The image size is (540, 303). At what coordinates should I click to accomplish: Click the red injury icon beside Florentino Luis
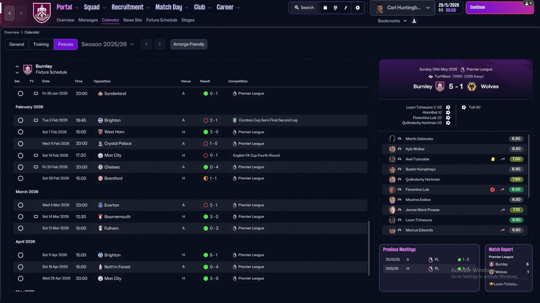pyautogui.click(x=492, y=190)
